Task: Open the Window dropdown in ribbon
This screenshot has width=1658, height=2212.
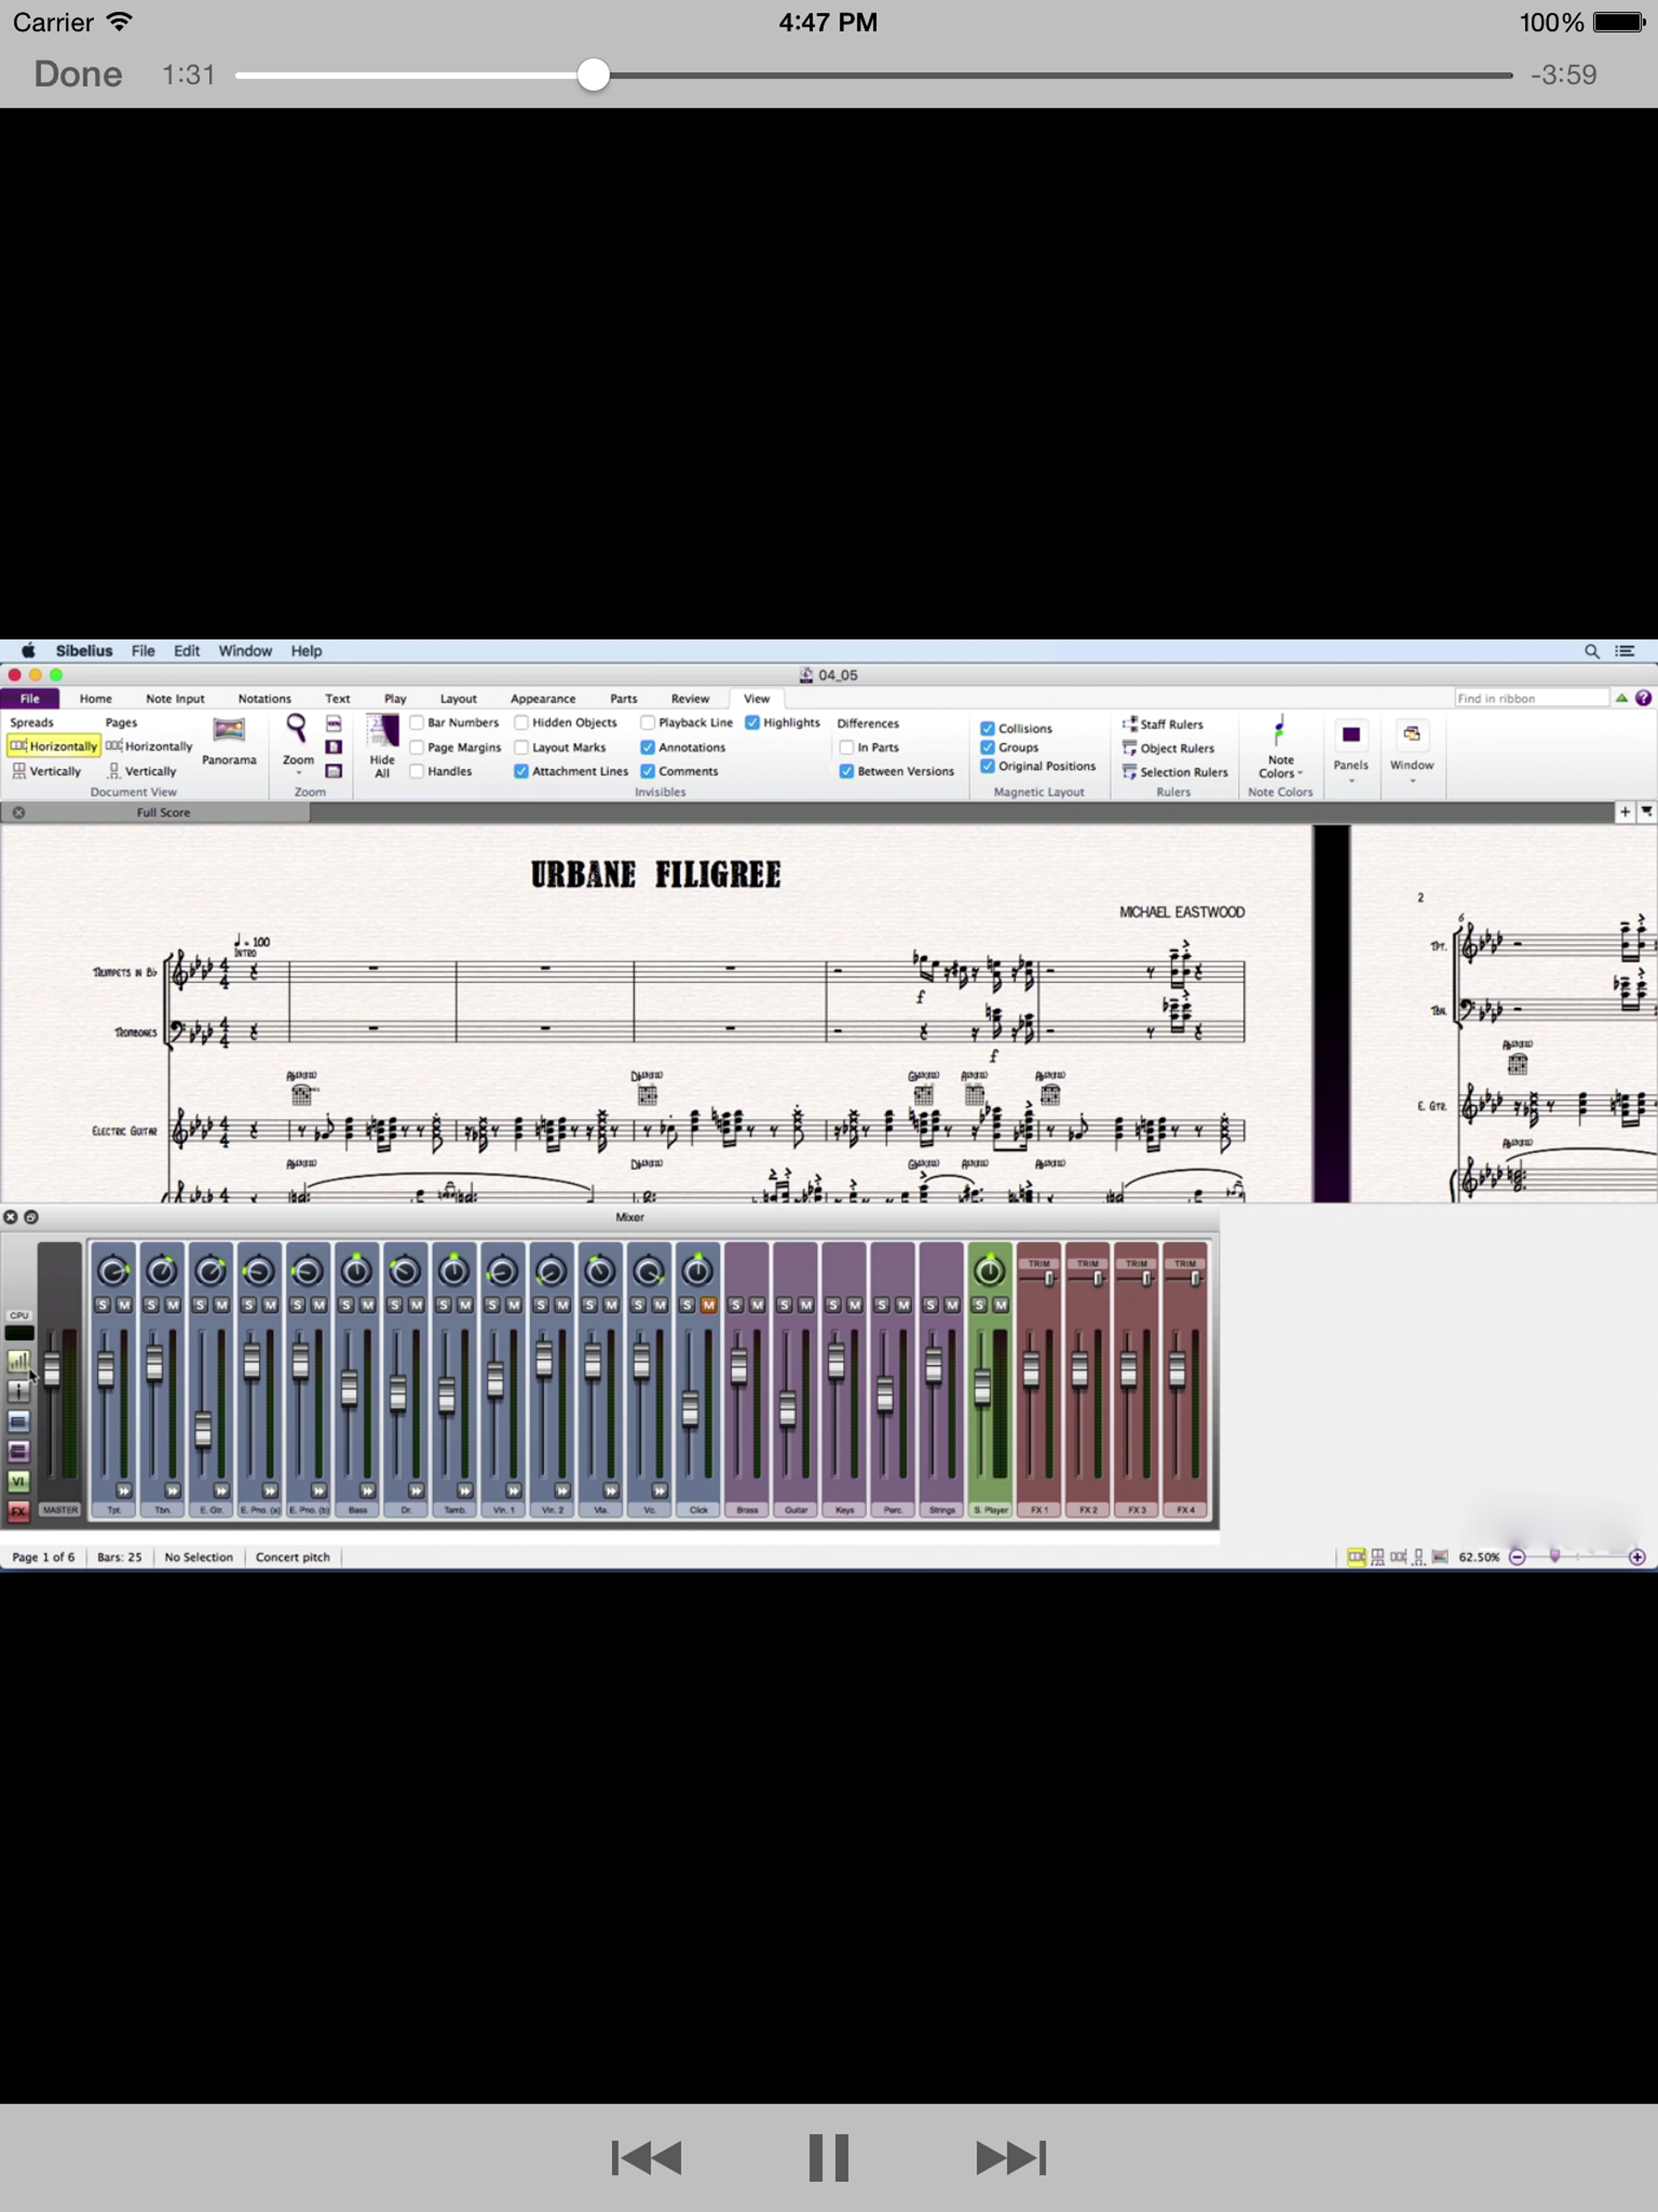Action: 1411,766
